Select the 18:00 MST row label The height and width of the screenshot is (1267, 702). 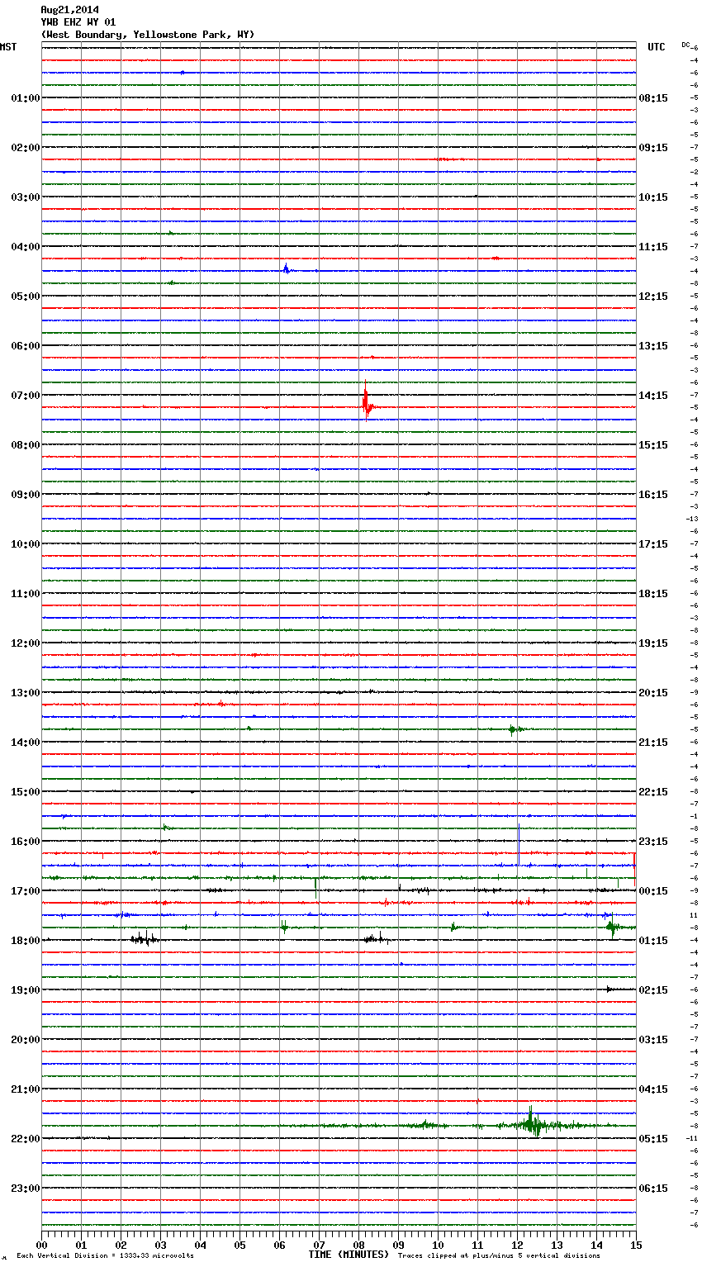(x=25, y=941)
